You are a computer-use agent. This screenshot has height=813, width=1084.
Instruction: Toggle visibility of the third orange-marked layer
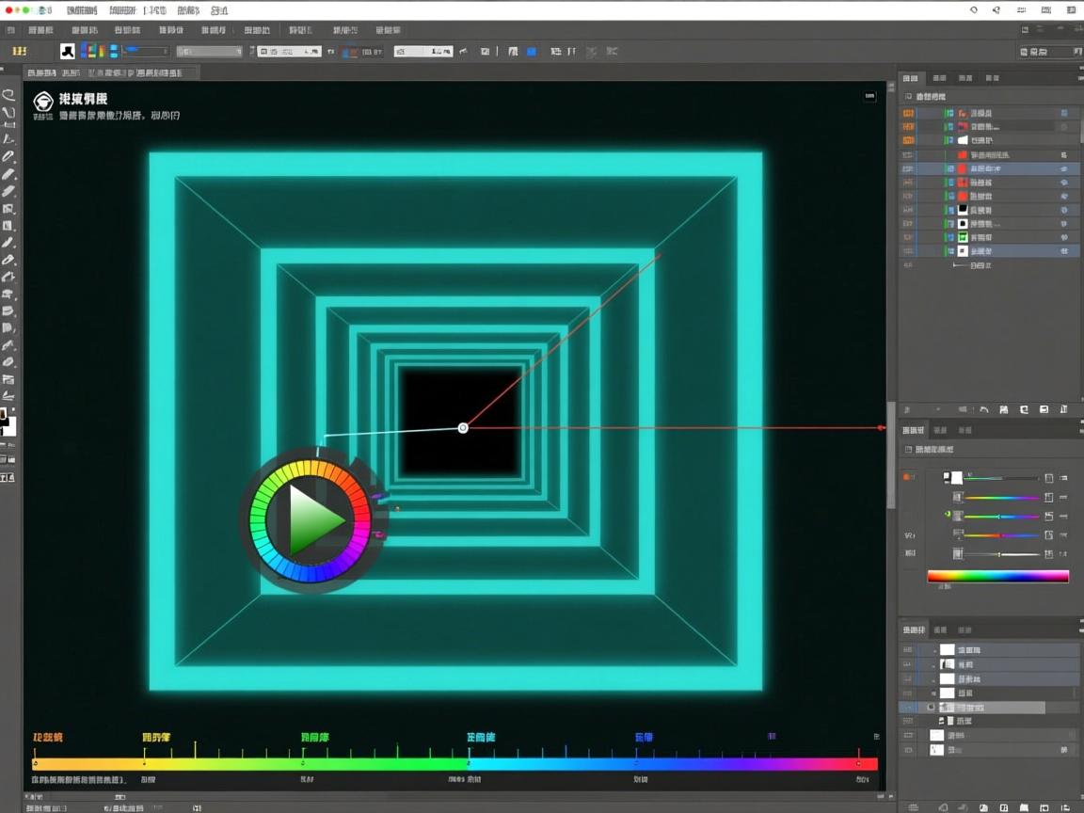(x=908, y=140)
